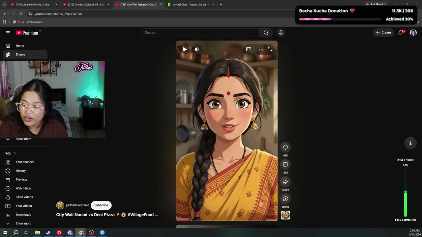Go to next Short with down arrow
The height and width of the screenshot is (237, 422).
click(410, 143)
